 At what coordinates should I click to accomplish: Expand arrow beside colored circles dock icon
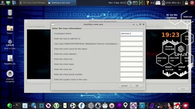point(77,106)
